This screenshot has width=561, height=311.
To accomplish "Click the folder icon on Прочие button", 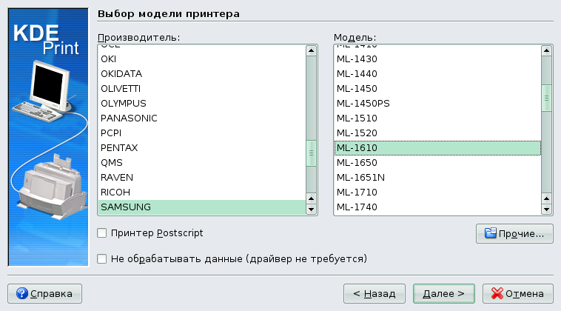I will (x=489, y=234).
